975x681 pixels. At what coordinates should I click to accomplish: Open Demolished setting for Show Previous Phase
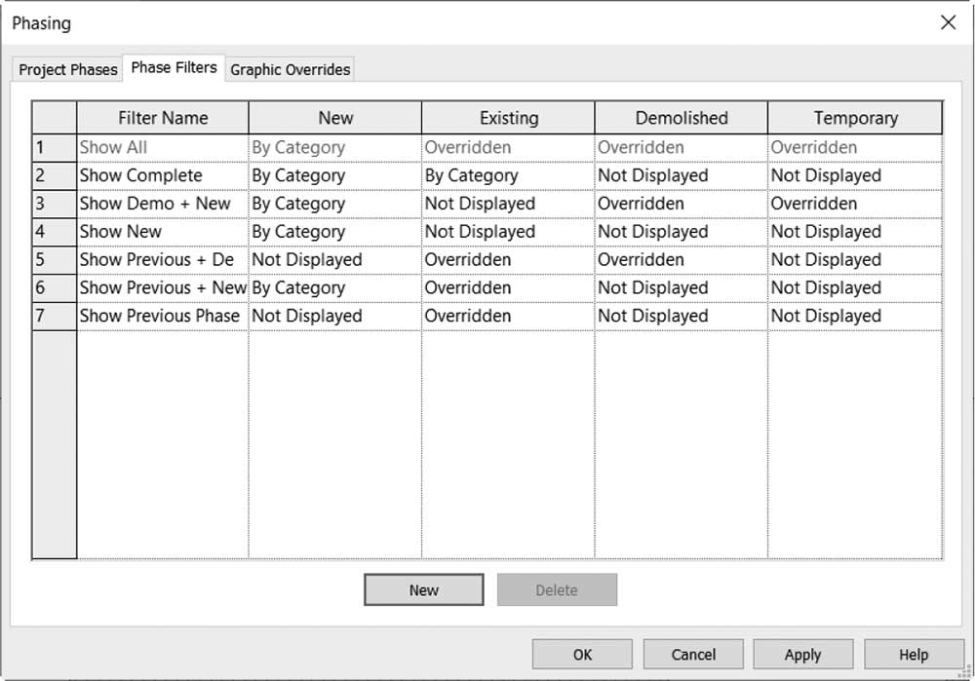click(682, 316)
